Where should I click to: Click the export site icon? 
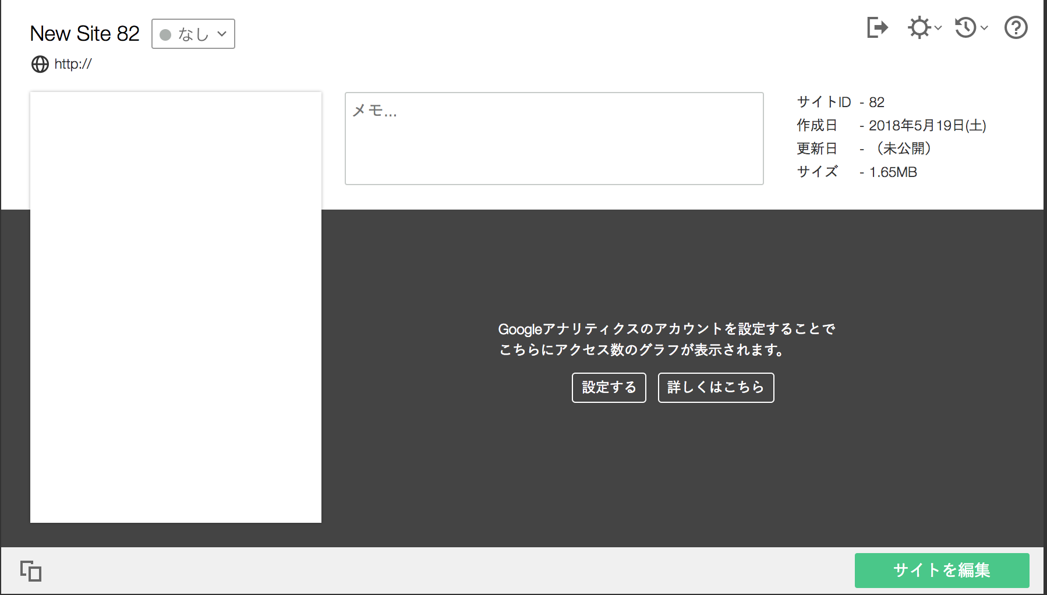(877, 27)
